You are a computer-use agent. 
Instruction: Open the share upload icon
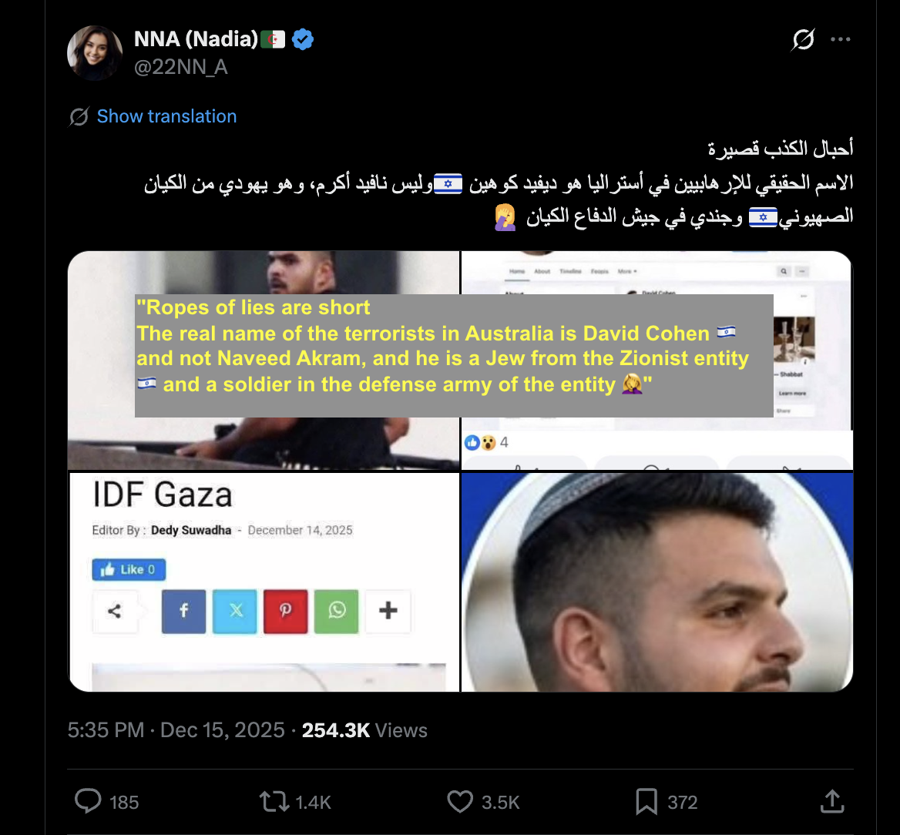832,801
